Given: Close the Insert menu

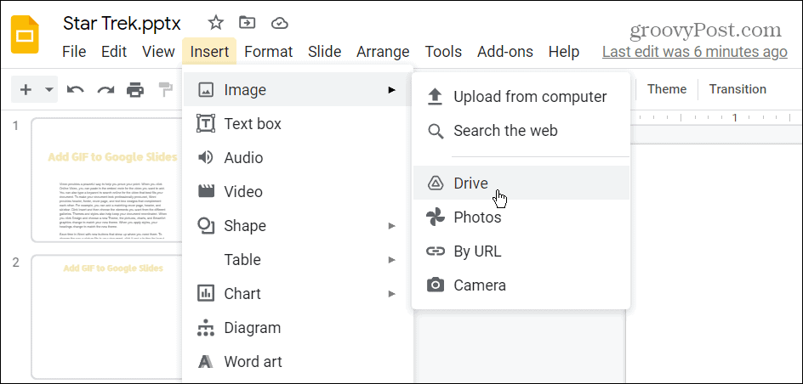Looking at the screenshot, I should coord(209,52).
